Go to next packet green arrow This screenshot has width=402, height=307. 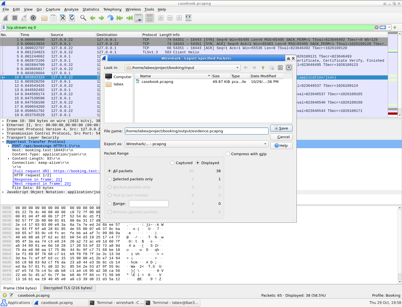click(x=101, y=18)
